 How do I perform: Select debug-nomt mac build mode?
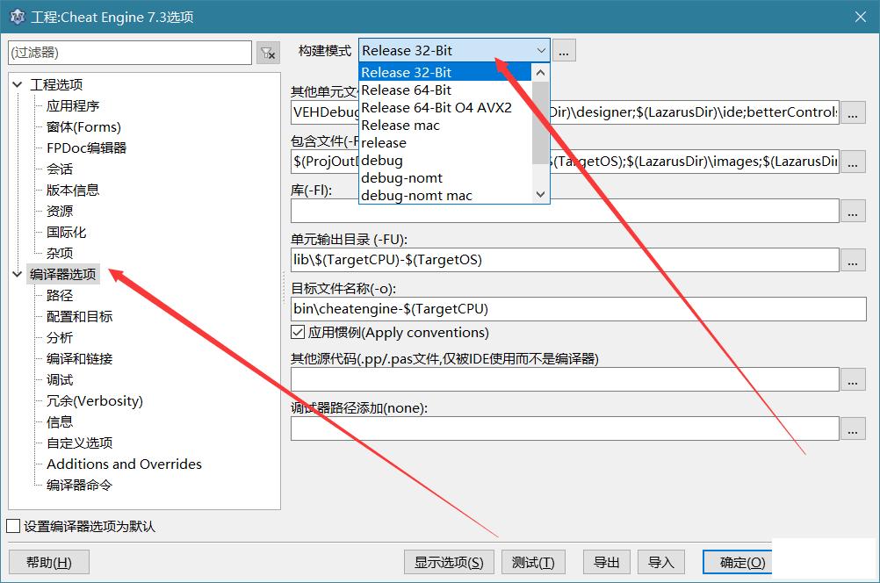click(445, 195)
